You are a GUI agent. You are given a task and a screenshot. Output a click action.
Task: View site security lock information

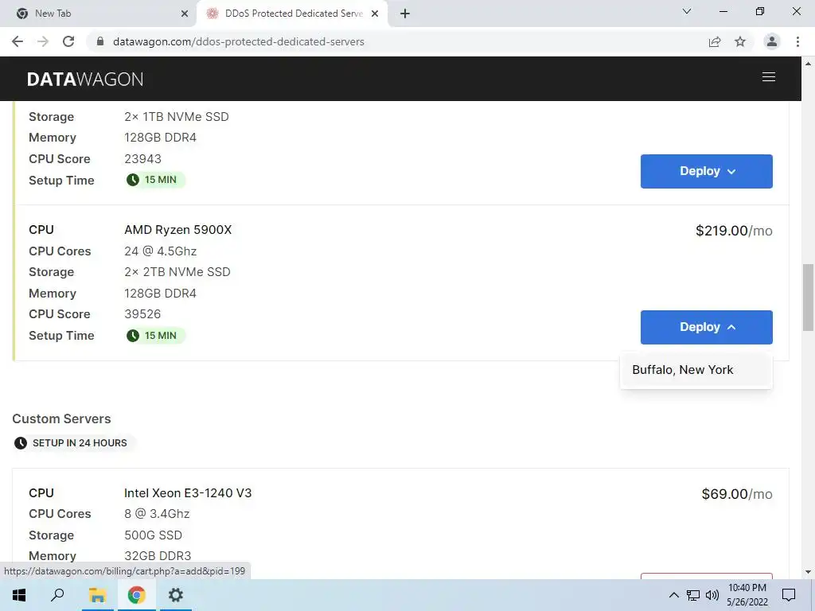tap(100, 41)
